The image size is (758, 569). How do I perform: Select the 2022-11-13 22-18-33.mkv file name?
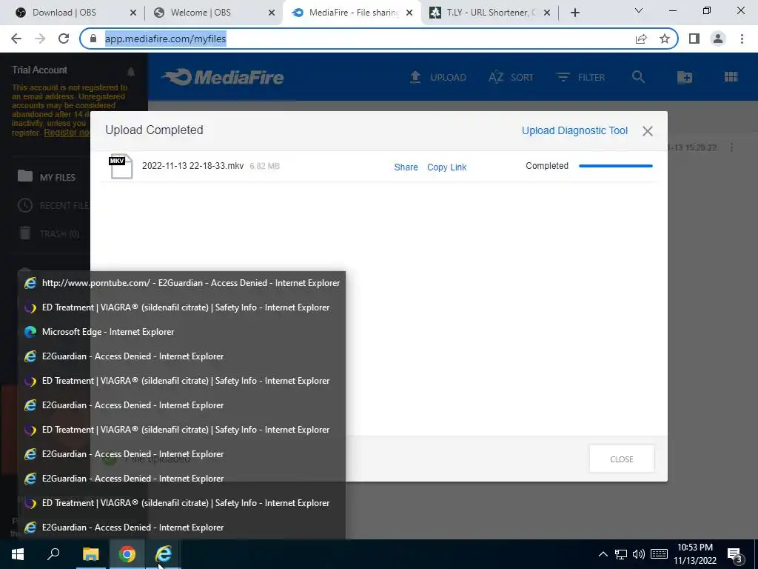coord(193,165)
